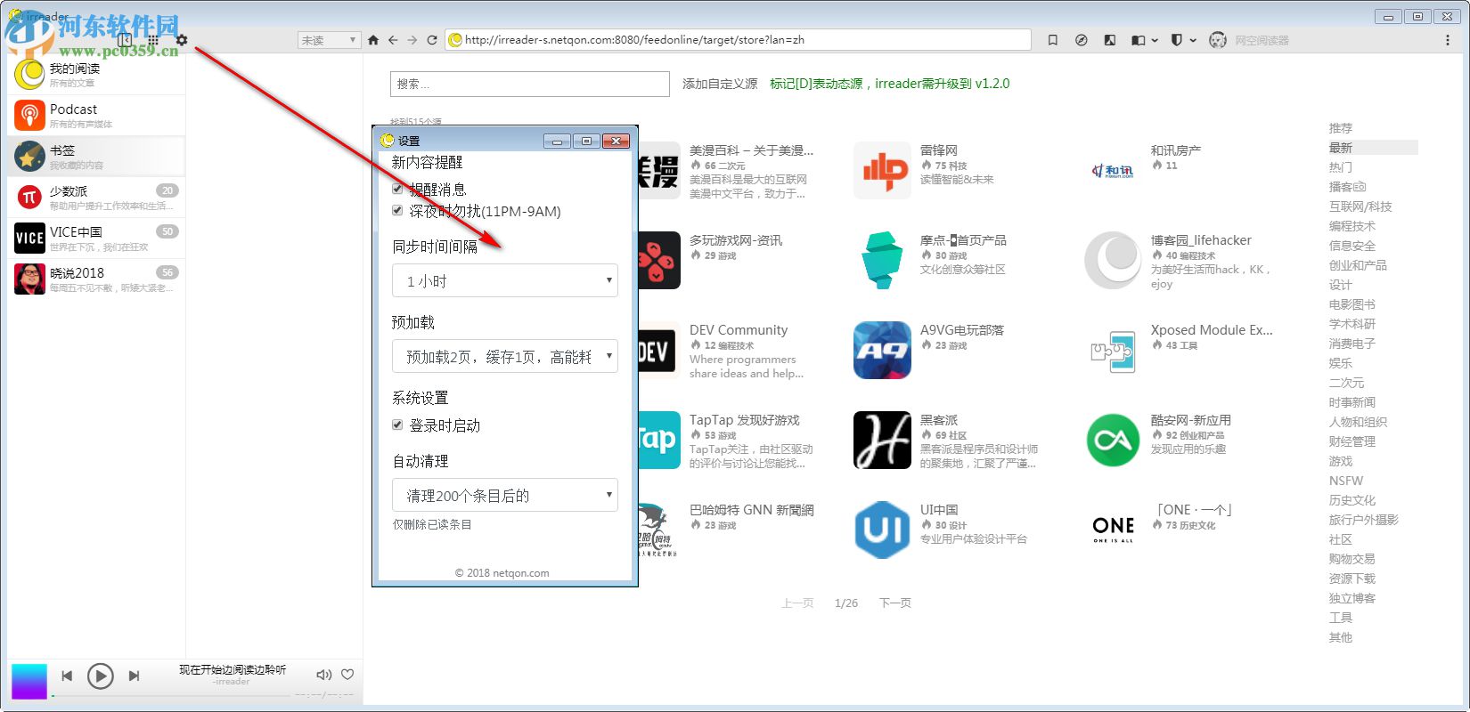Open the Xposed Module source icon

point(1113,350)
